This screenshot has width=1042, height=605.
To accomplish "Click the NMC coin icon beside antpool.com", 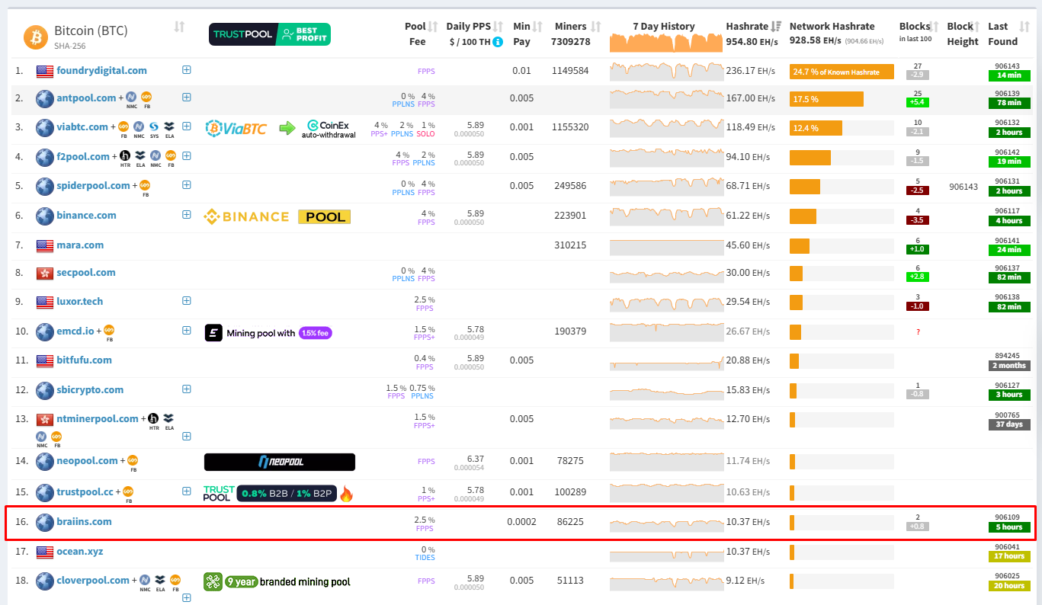I will point(132,98).
